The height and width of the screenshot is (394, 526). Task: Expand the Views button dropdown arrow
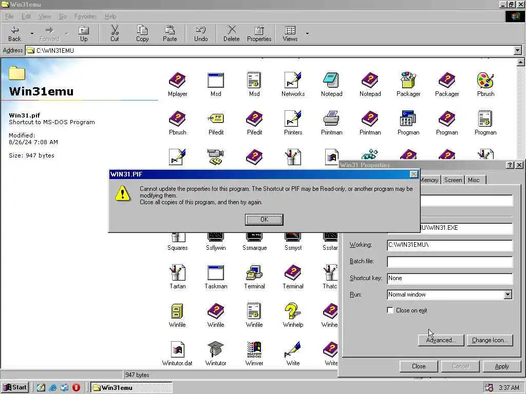click(x=307, y=33)
